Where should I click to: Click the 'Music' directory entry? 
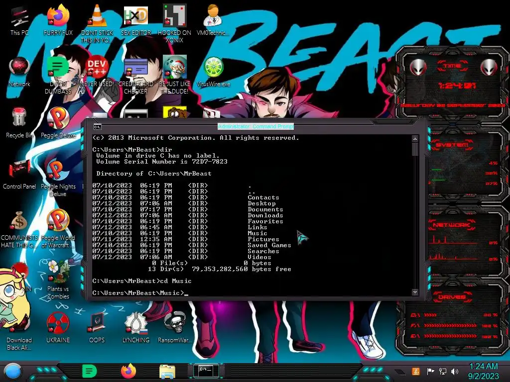point(257,233)
